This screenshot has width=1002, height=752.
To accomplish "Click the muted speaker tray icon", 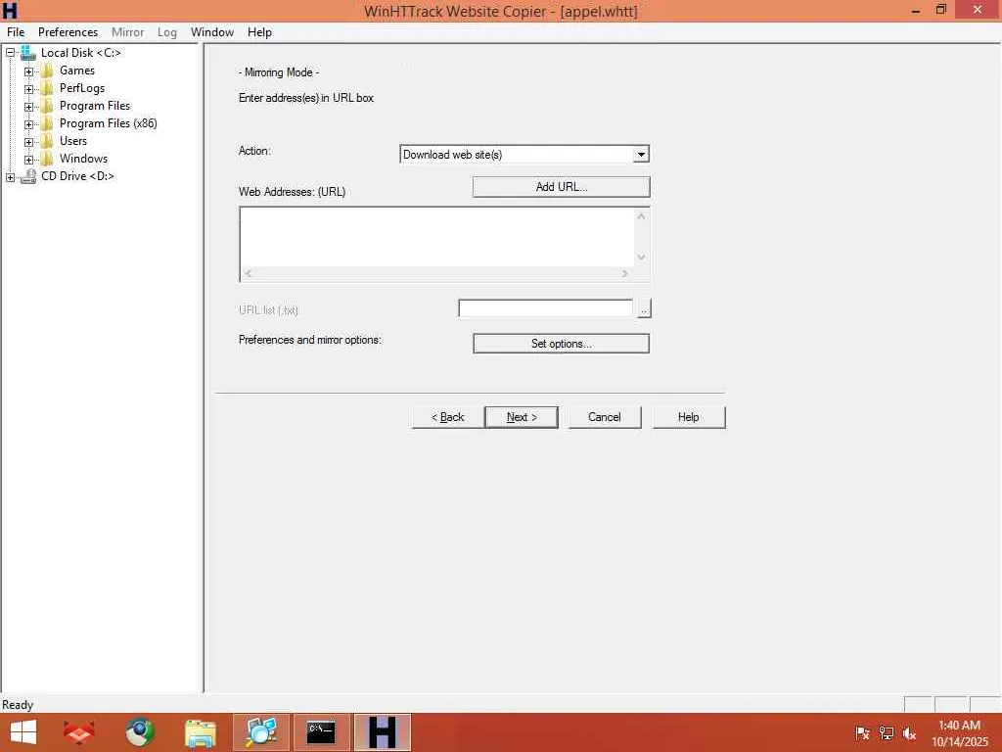I will coord(909,732).
